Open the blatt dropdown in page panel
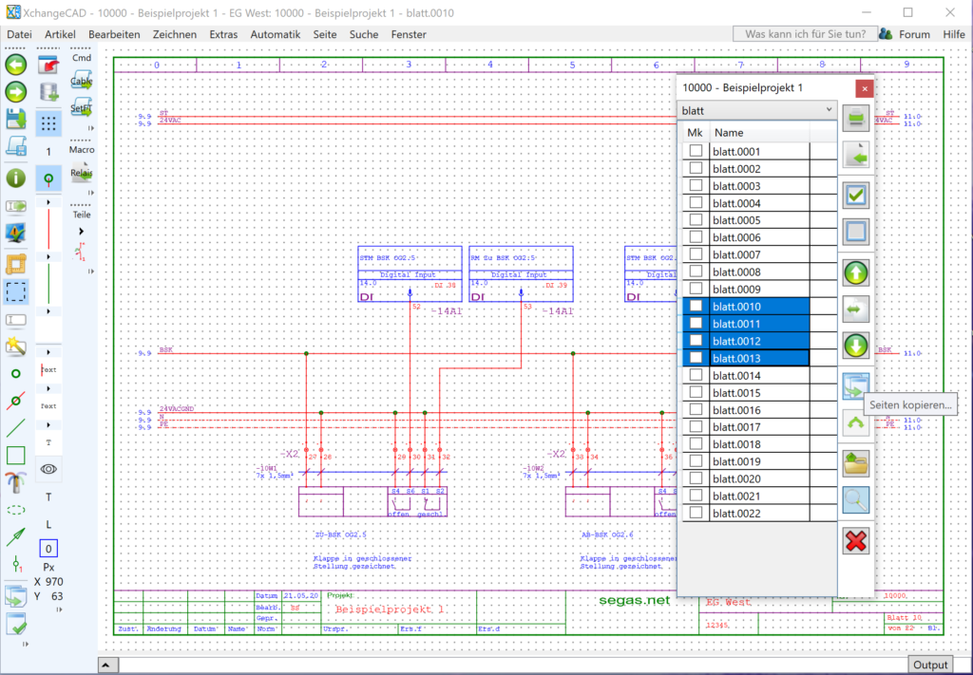The width and height of the screenshot is (973, 675). click(x=829, y=110)
